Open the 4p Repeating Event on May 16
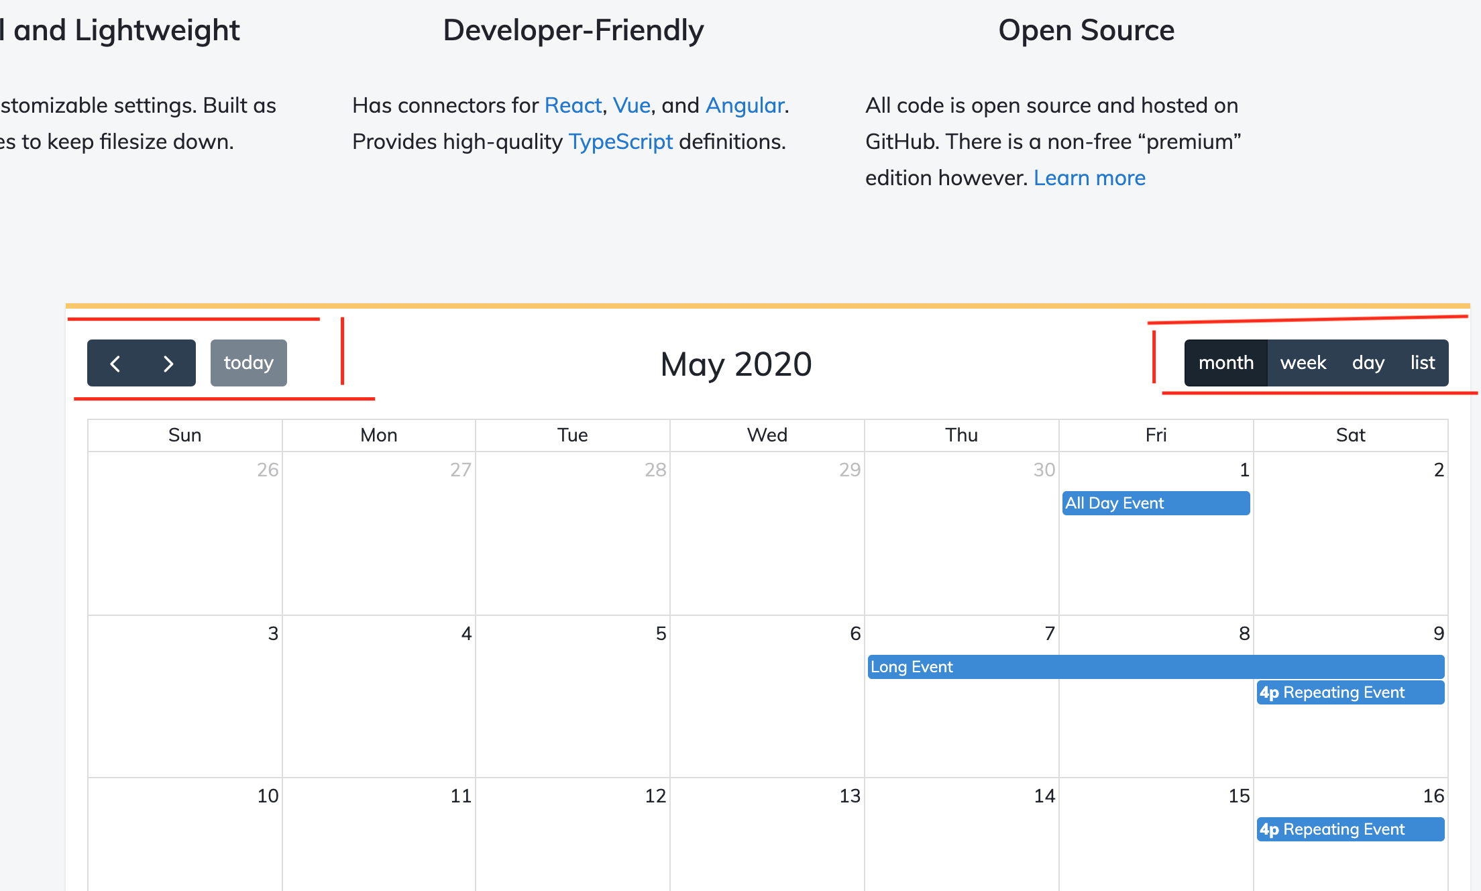Screen dimensions: 1481x891 coord(1350,829)
